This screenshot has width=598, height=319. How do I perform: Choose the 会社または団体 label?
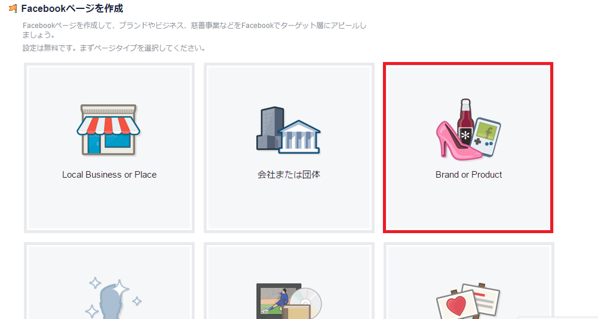click(x=289, y=175)
